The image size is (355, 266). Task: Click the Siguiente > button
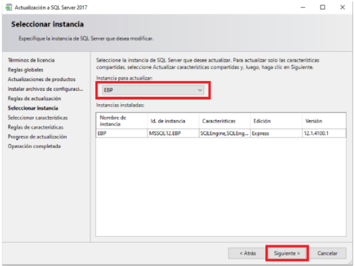point(287,253)
